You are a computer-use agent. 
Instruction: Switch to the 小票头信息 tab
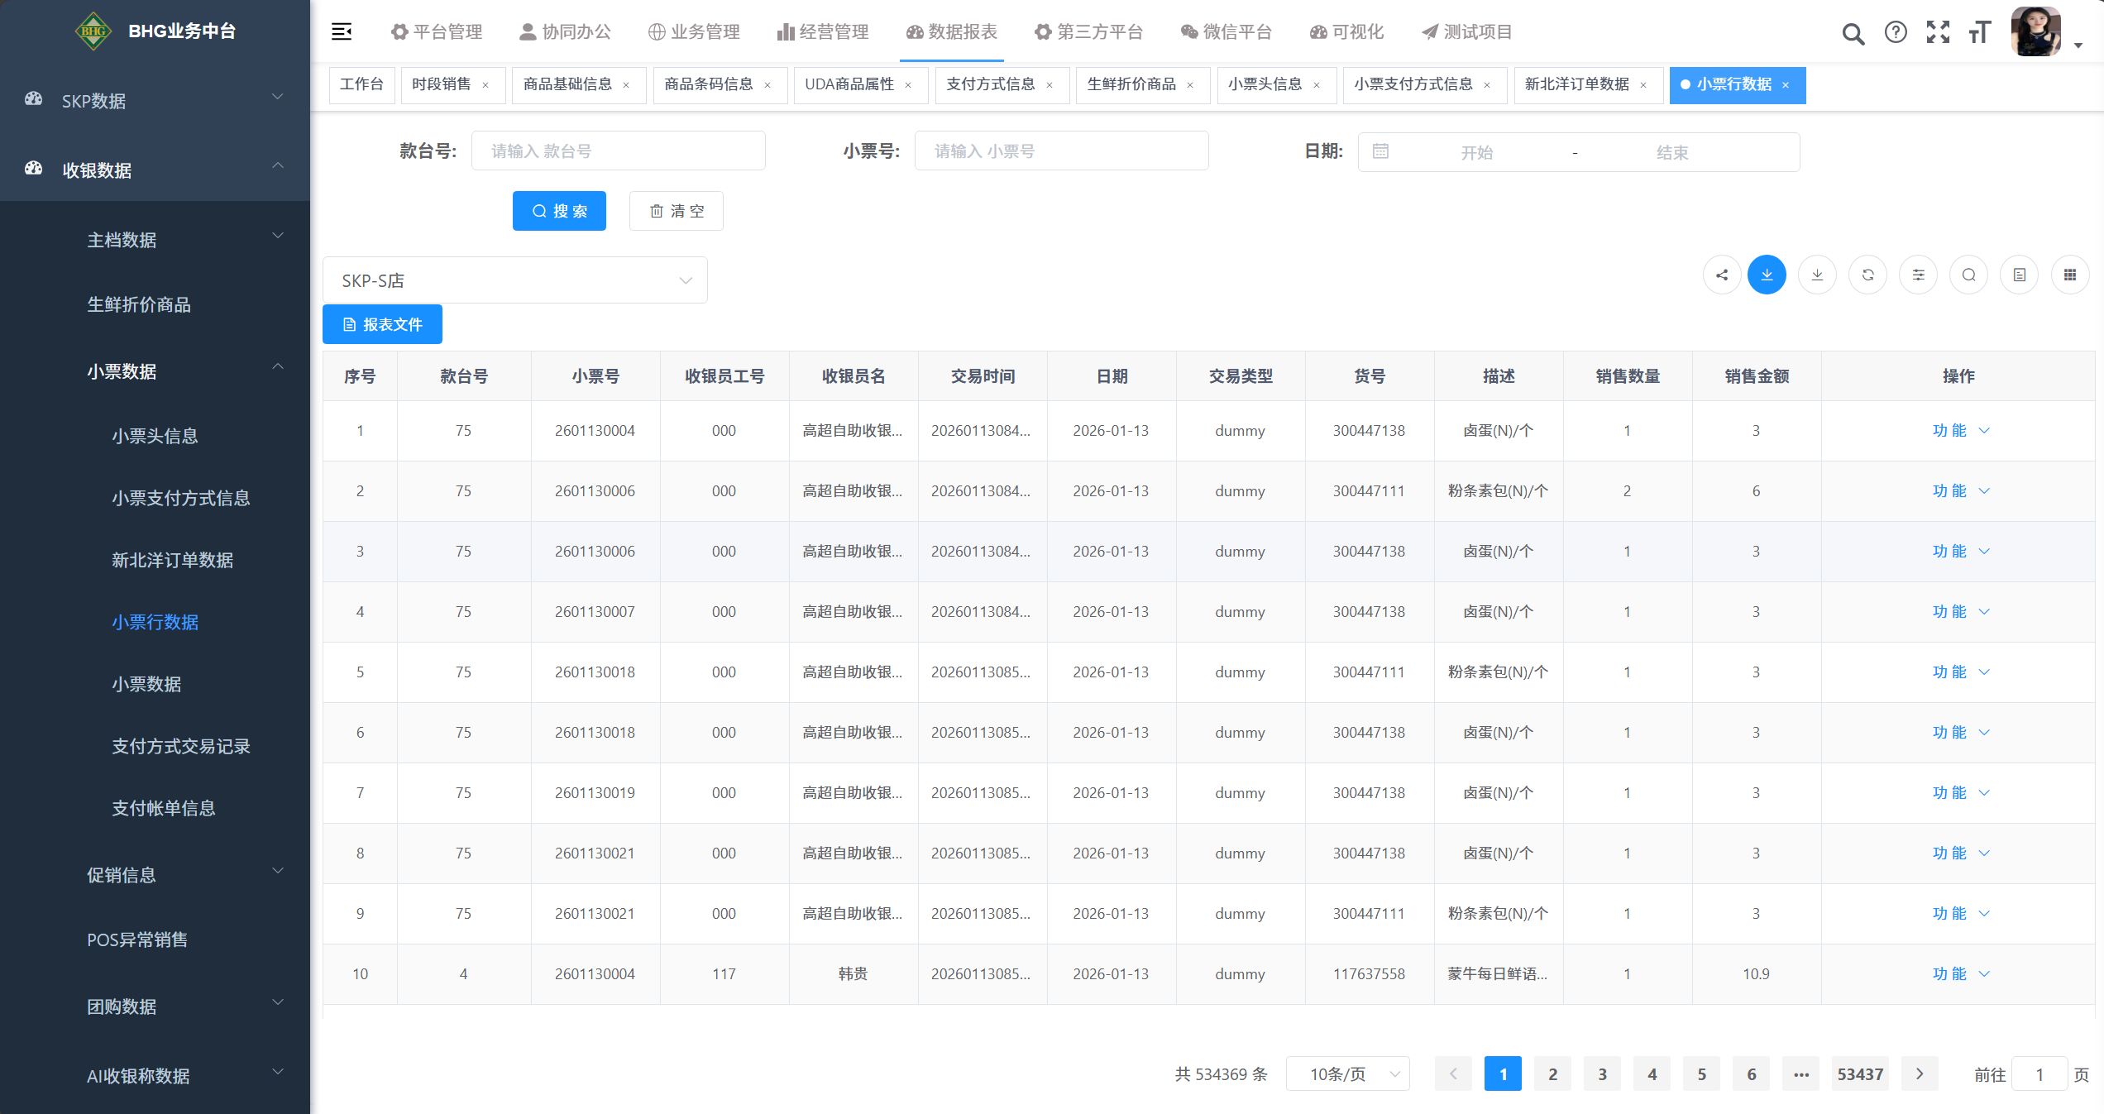tap(1265, 84)
